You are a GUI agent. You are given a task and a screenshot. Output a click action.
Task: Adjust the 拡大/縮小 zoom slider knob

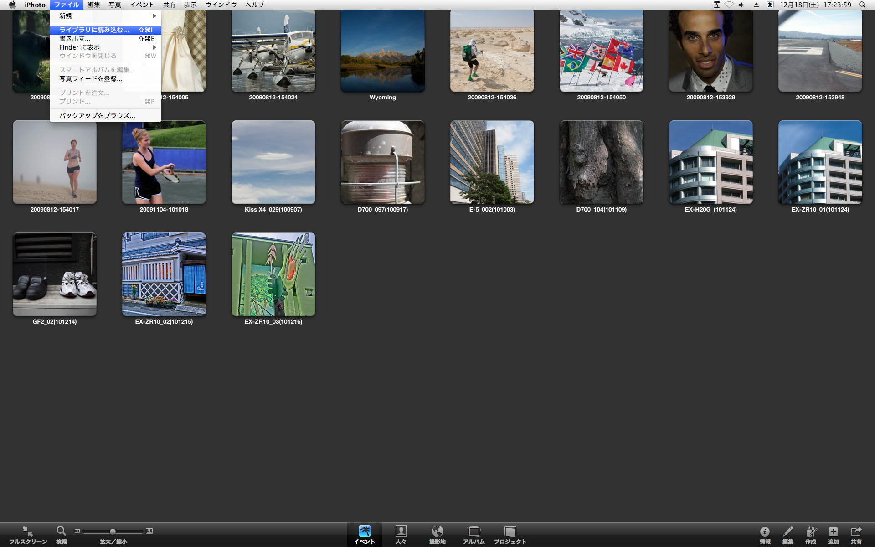(x=113, y=532)
